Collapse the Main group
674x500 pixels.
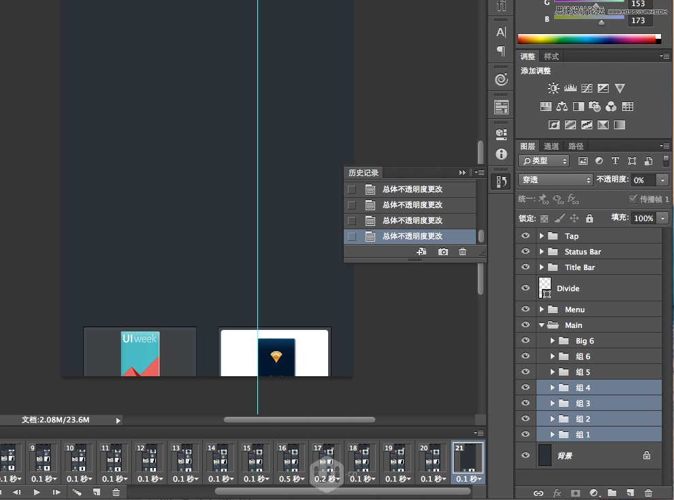point(542,324)
